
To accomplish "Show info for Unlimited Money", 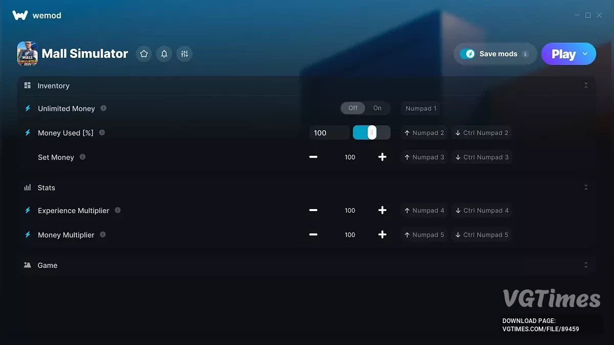I will pyautogui.click(x=103, y=108).
